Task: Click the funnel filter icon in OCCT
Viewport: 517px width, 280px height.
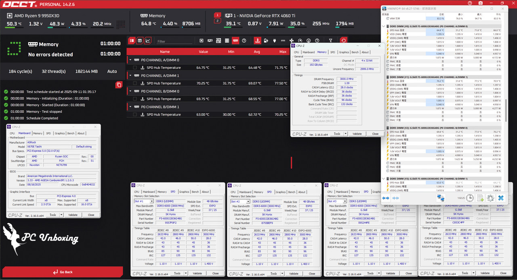Action: click(330, 41)
